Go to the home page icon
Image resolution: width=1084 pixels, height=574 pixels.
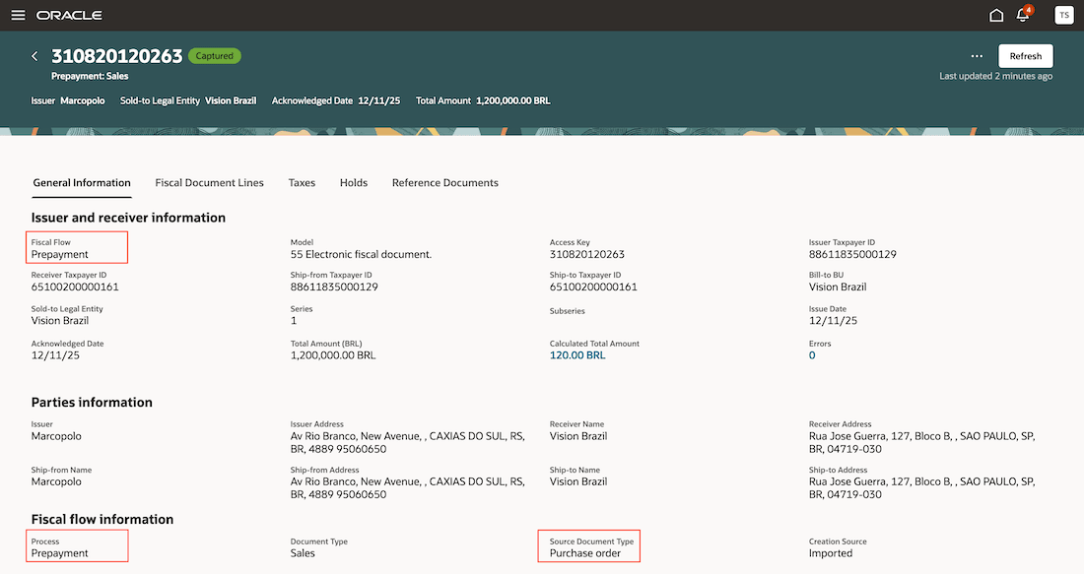pyautogui.click(x=995, y=15)
